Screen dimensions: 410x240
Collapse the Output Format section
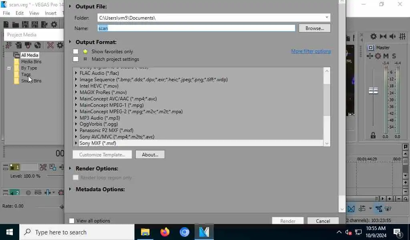(x=70, y=42)
